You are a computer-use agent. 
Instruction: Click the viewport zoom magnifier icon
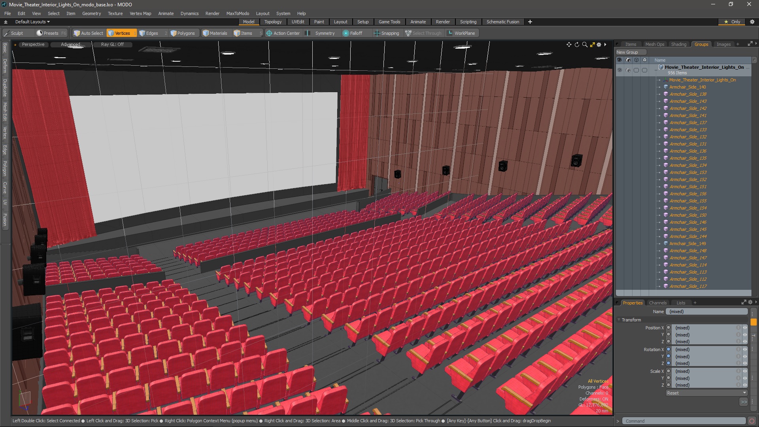pyautogui.click(x=585, y=45)
